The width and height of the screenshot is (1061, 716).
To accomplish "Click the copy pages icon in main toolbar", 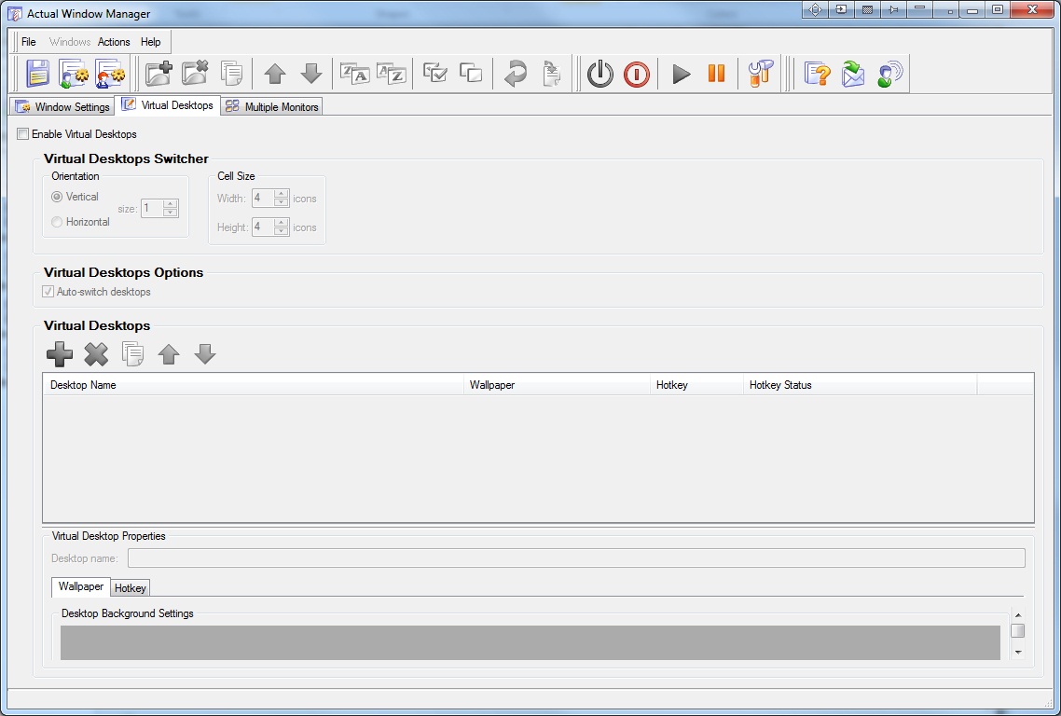I will point(231,74).
